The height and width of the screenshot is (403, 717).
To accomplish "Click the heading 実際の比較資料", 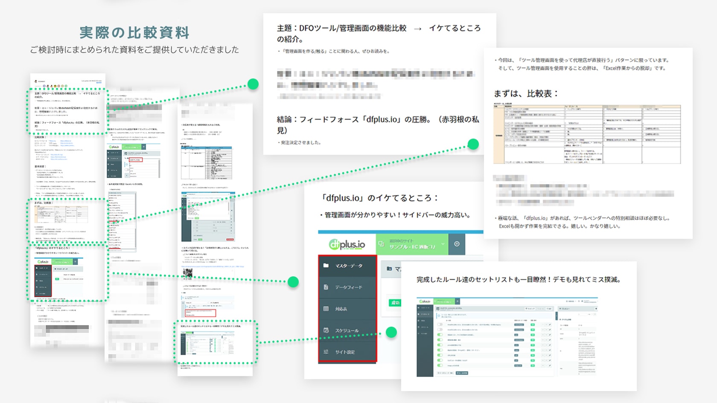I will pyautogui.click(x=134, y=32).
